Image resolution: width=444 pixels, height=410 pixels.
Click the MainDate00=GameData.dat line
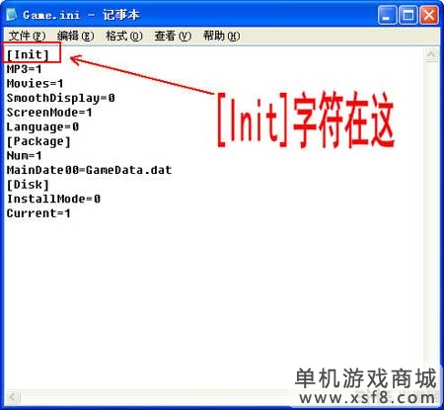click(89, 170)
